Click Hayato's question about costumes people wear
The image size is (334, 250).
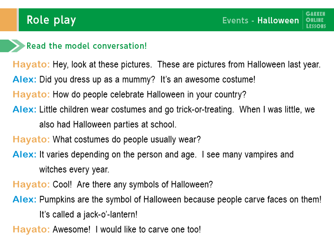click(127, 140)
